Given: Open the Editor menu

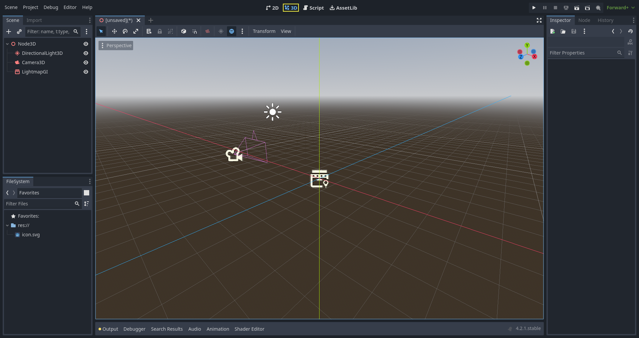Looking at the screenshot, I should click(70, 7).
